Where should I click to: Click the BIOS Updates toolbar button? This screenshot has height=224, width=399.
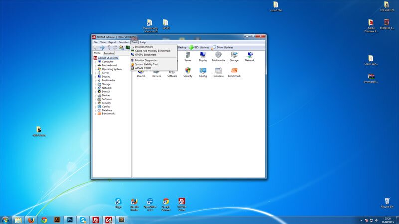[x=199, y=47]
